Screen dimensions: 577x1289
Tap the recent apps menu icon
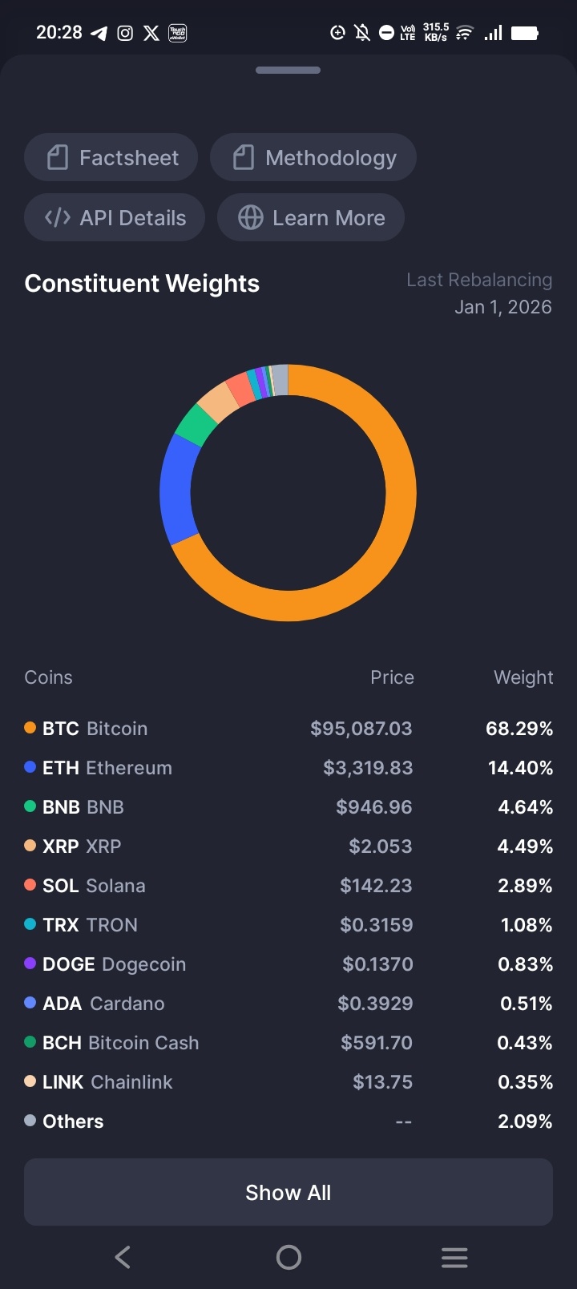[x=454, y=1257]
